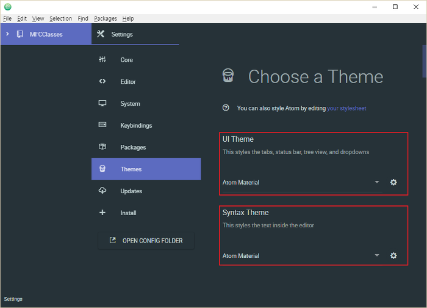Click the Settings status bar label

(13, 299)
